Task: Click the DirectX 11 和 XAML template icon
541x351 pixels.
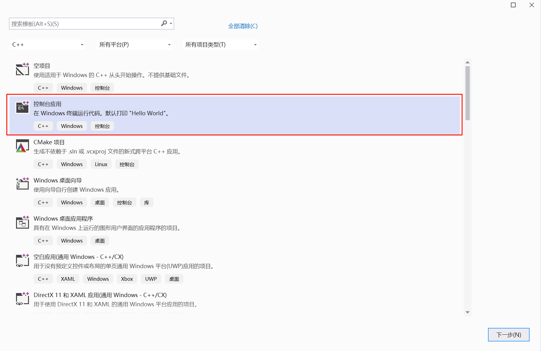Action: pyautogui.click(x=22, y=299)
